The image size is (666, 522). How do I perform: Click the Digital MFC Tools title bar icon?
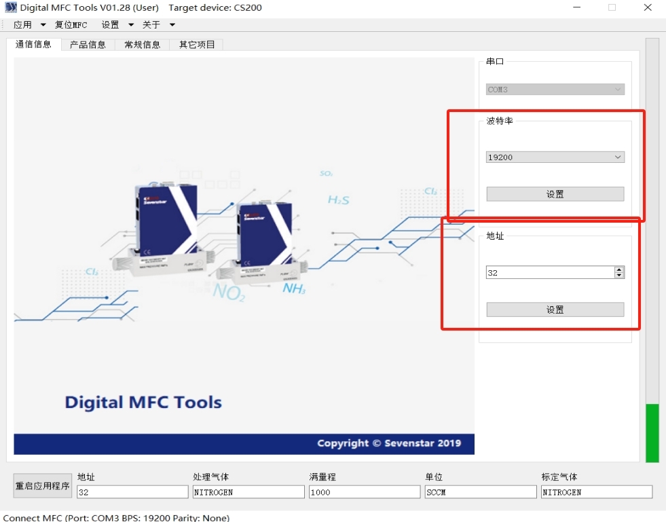coord(10,7)
